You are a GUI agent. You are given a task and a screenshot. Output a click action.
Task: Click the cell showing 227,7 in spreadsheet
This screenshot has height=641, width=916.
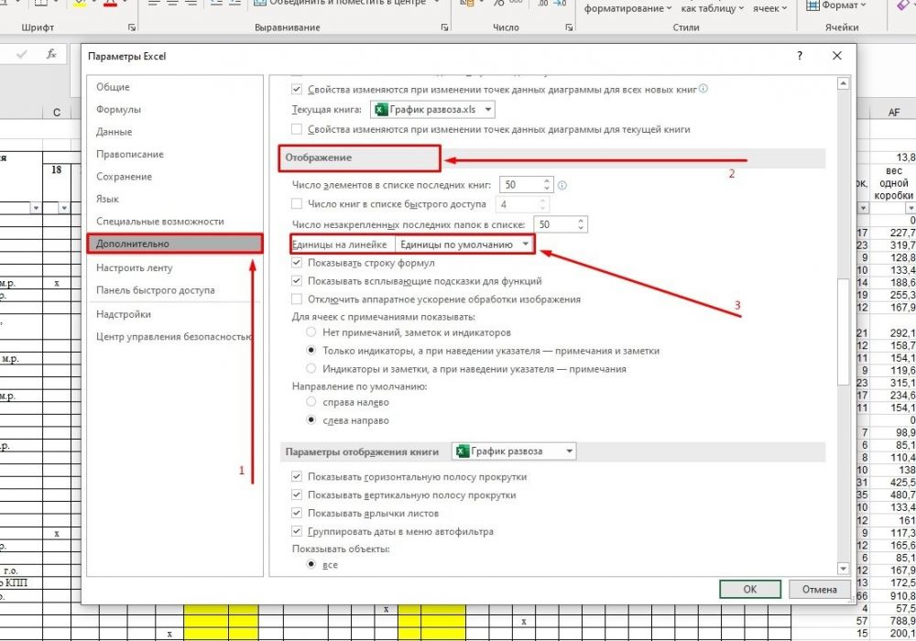[893, 233]
